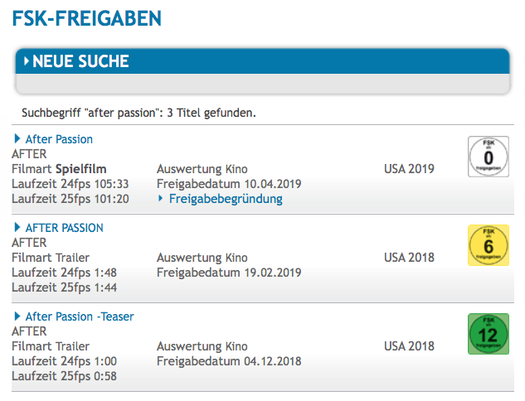Click the Freigabedatum 10.04.2019 text
Viewport: 525px width, 401px height.
pyautogui.click(x=229, y=184)
